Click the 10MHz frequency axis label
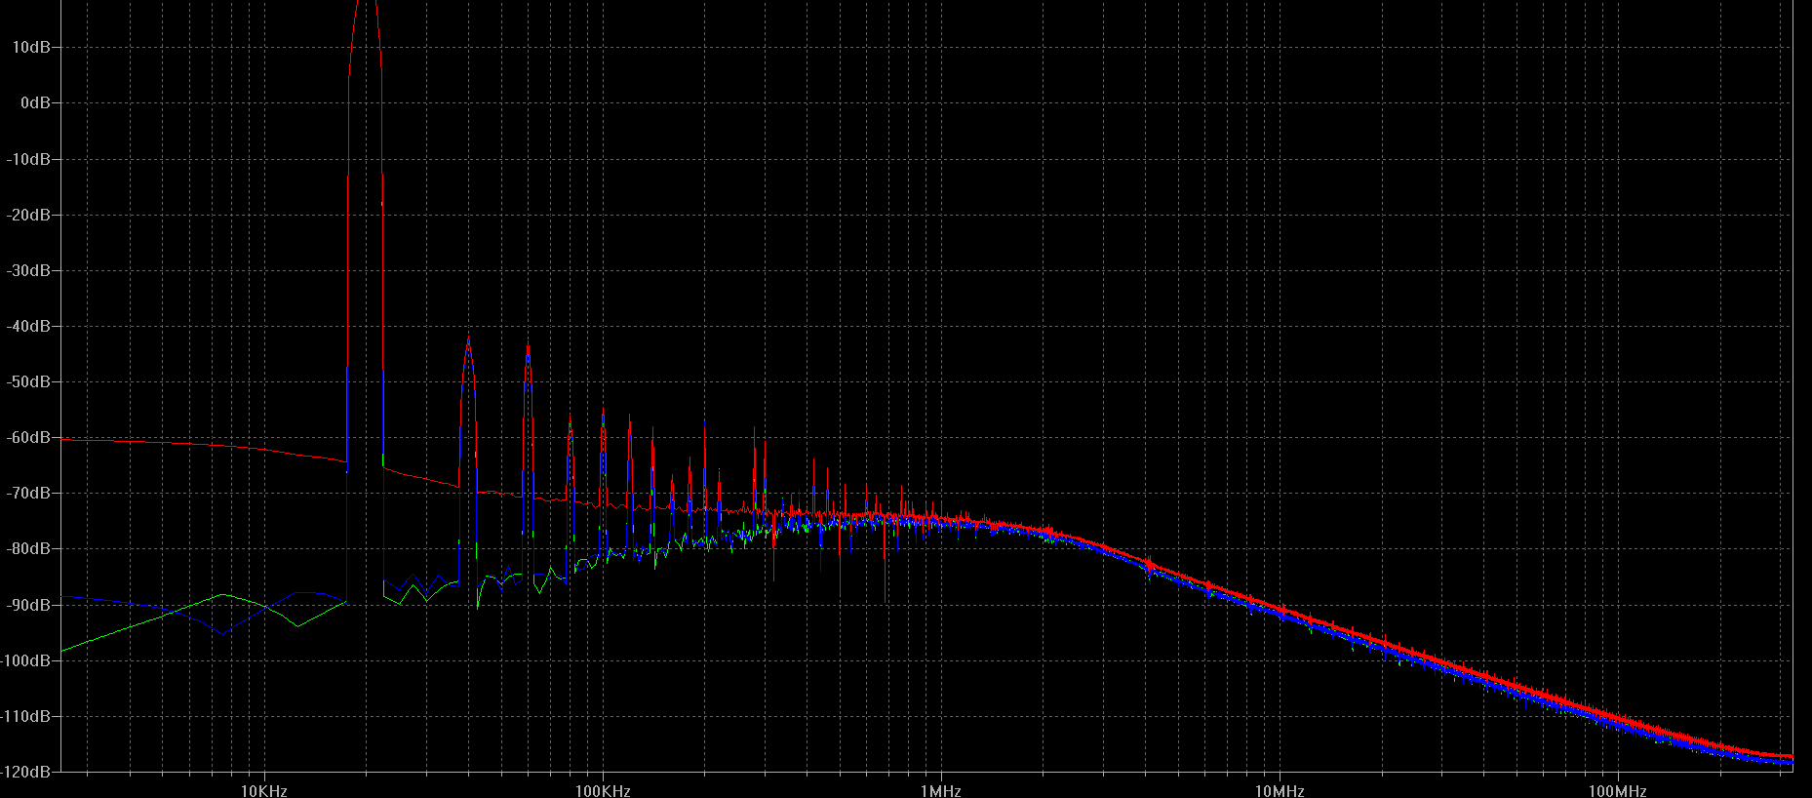The width and height of the screenshot is (1812, 798). (1280, 790)
